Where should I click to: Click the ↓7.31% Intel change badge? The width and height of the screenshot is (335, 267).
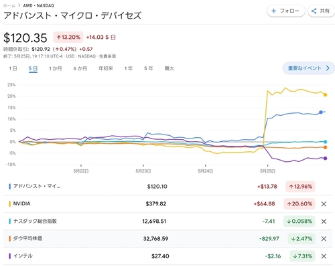pos(302,256)
